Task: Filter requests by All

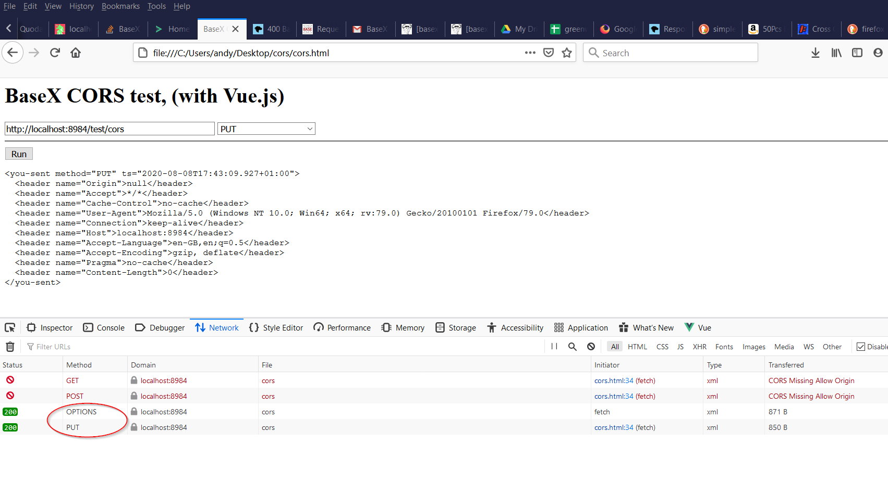Action: pos(615,347)
